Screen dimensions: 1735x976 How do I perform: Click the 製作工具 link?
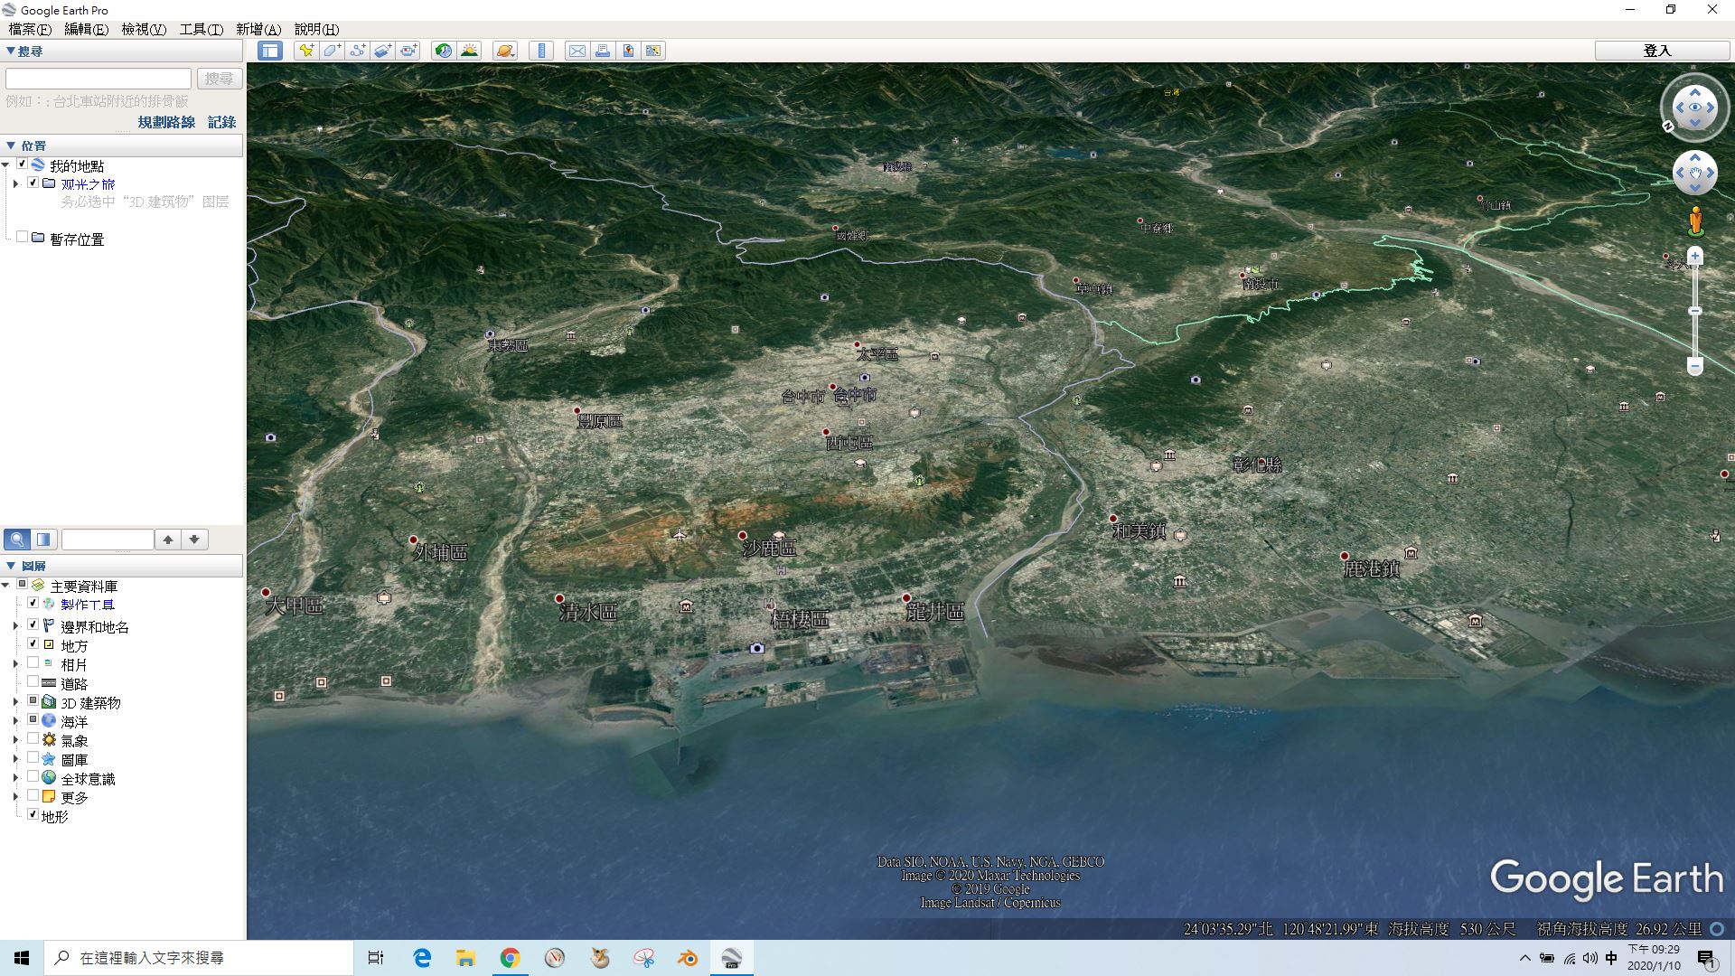point(88,605)
